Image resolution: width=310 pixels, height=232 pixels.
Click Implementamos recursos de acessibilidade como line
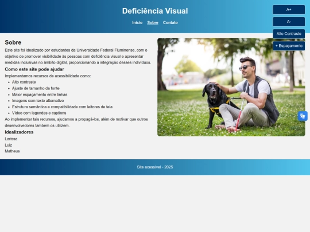click(48, 76)
